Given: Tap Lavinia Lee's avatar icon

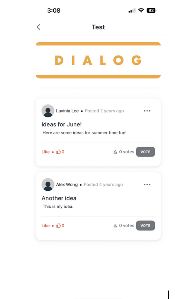Looking at the screenshot, I should [x=48, y=111].
